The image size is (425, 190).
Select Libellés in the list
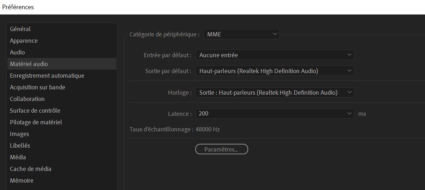coord(62,146)
